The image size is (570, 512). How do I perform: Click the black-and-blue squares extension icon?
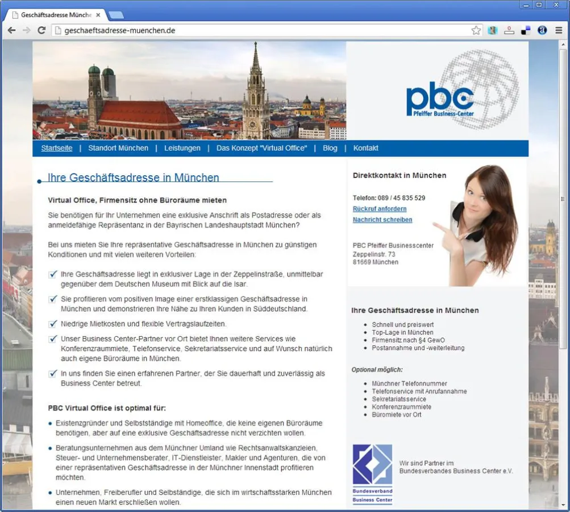click(525, 30)
